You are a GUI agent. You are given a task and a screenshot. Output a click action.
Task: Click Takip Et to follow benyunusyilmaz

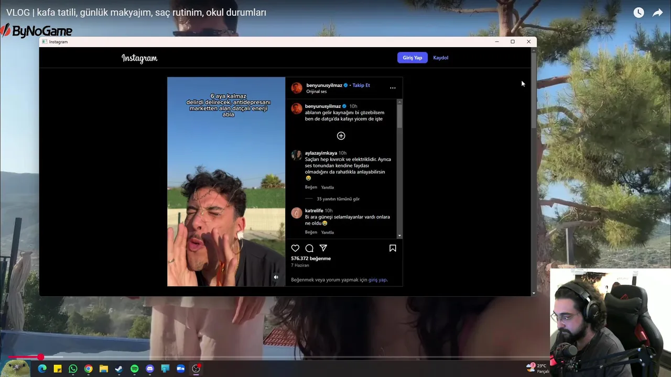click(x=361, y=85)
